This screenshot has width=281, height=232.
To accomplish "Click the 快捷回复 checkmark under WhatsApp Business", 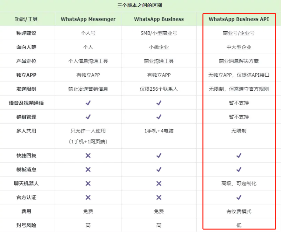I will pos(159,156).
